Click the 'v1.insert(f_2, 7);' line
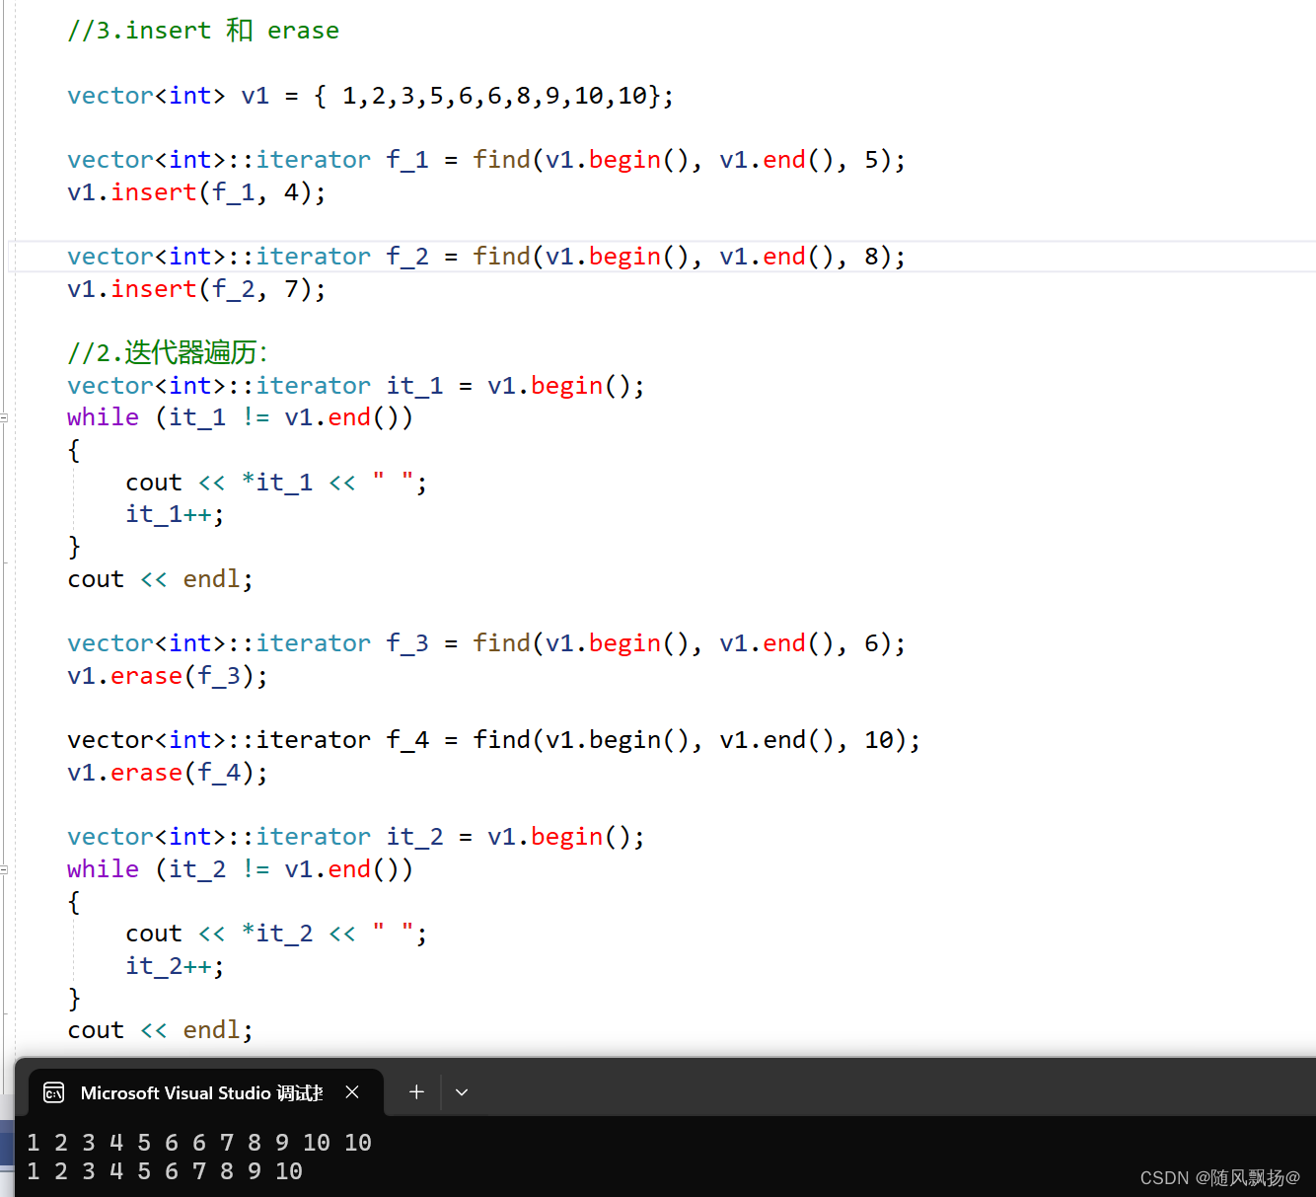Image resolution: width=1316 pixels, height=1197 pixels. [196, 289]
